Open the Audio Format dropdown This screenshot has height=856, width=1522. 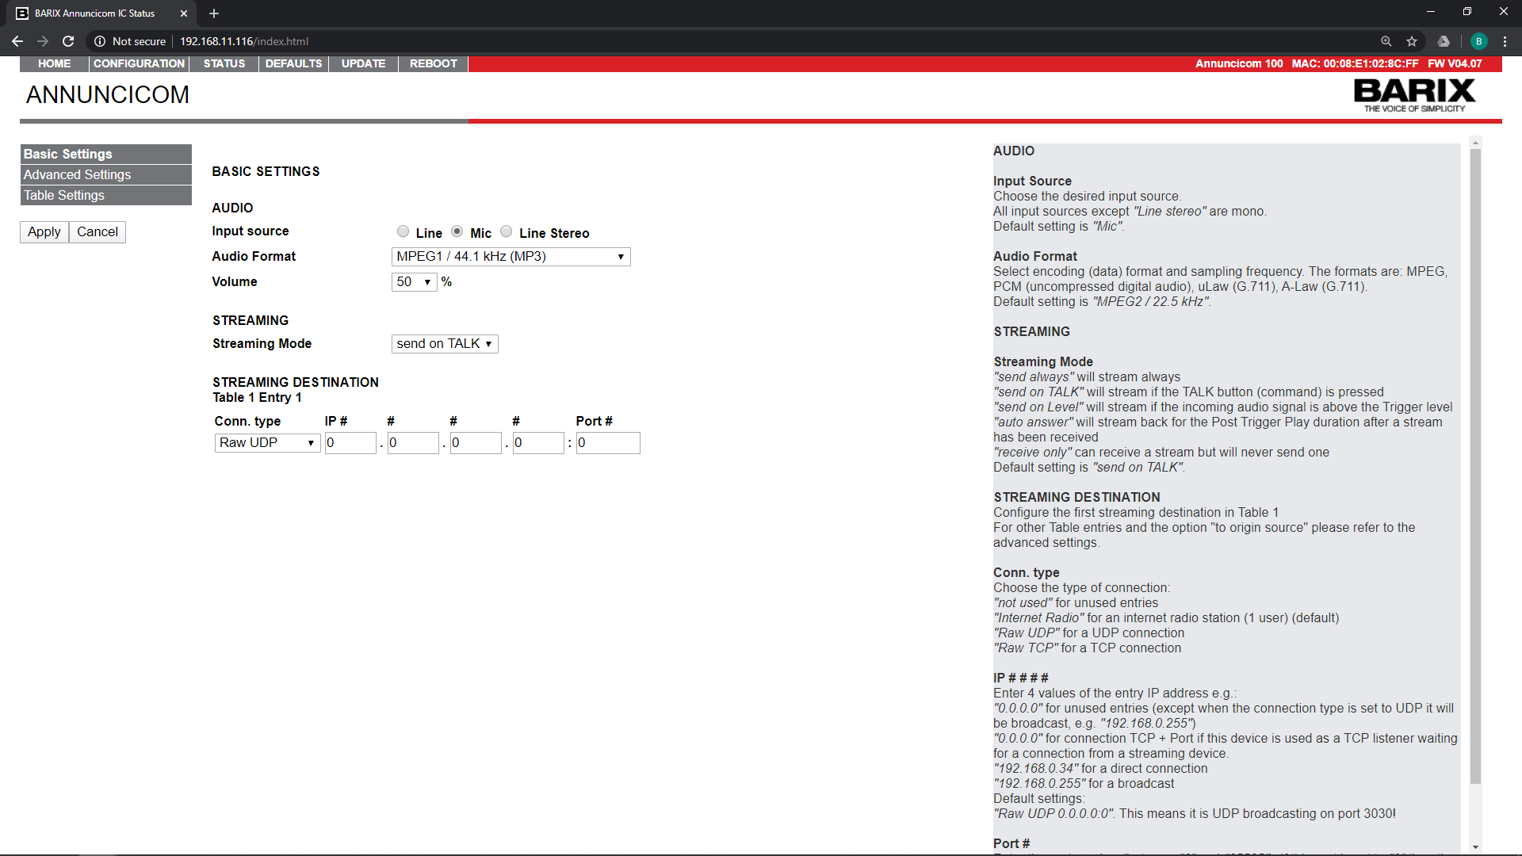(511, 257)
